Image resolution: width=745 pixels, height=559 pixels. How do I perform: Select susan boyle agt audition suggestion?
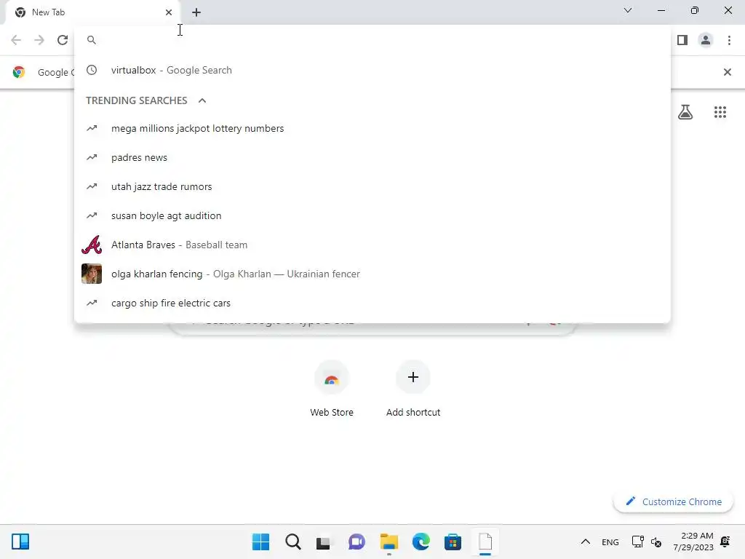[x=372, y=215]
